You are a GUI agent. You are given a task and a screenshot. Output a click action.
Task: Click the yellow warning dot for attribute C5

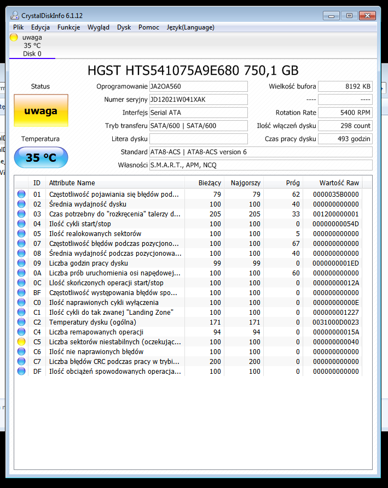(x=21, y=342)
